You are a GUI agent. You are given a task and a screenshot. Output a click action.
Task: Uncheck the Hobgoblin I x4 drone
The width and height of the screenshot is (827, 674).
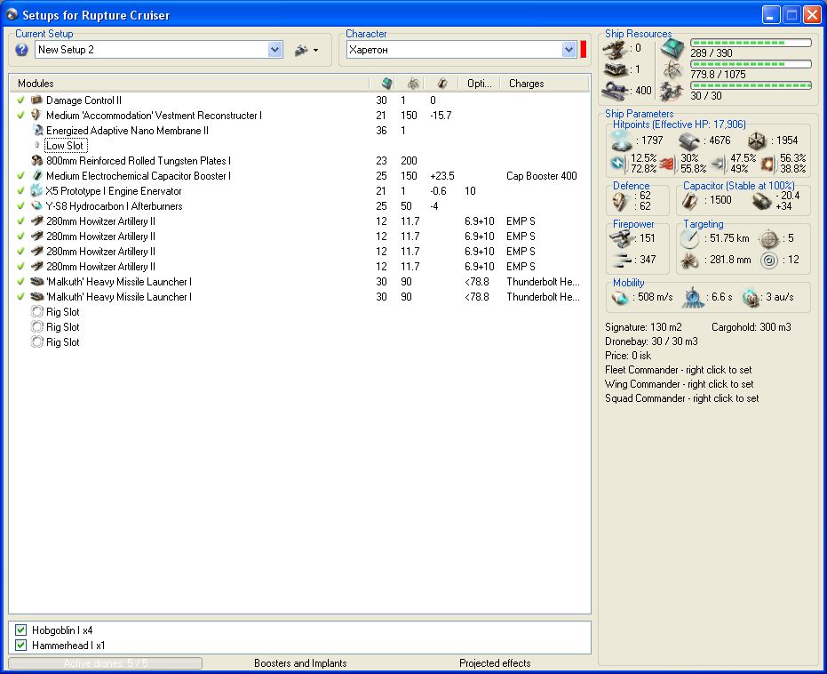[21, 630]
